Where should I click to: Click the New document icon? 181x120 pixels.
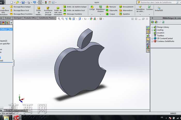coord(12,2)
